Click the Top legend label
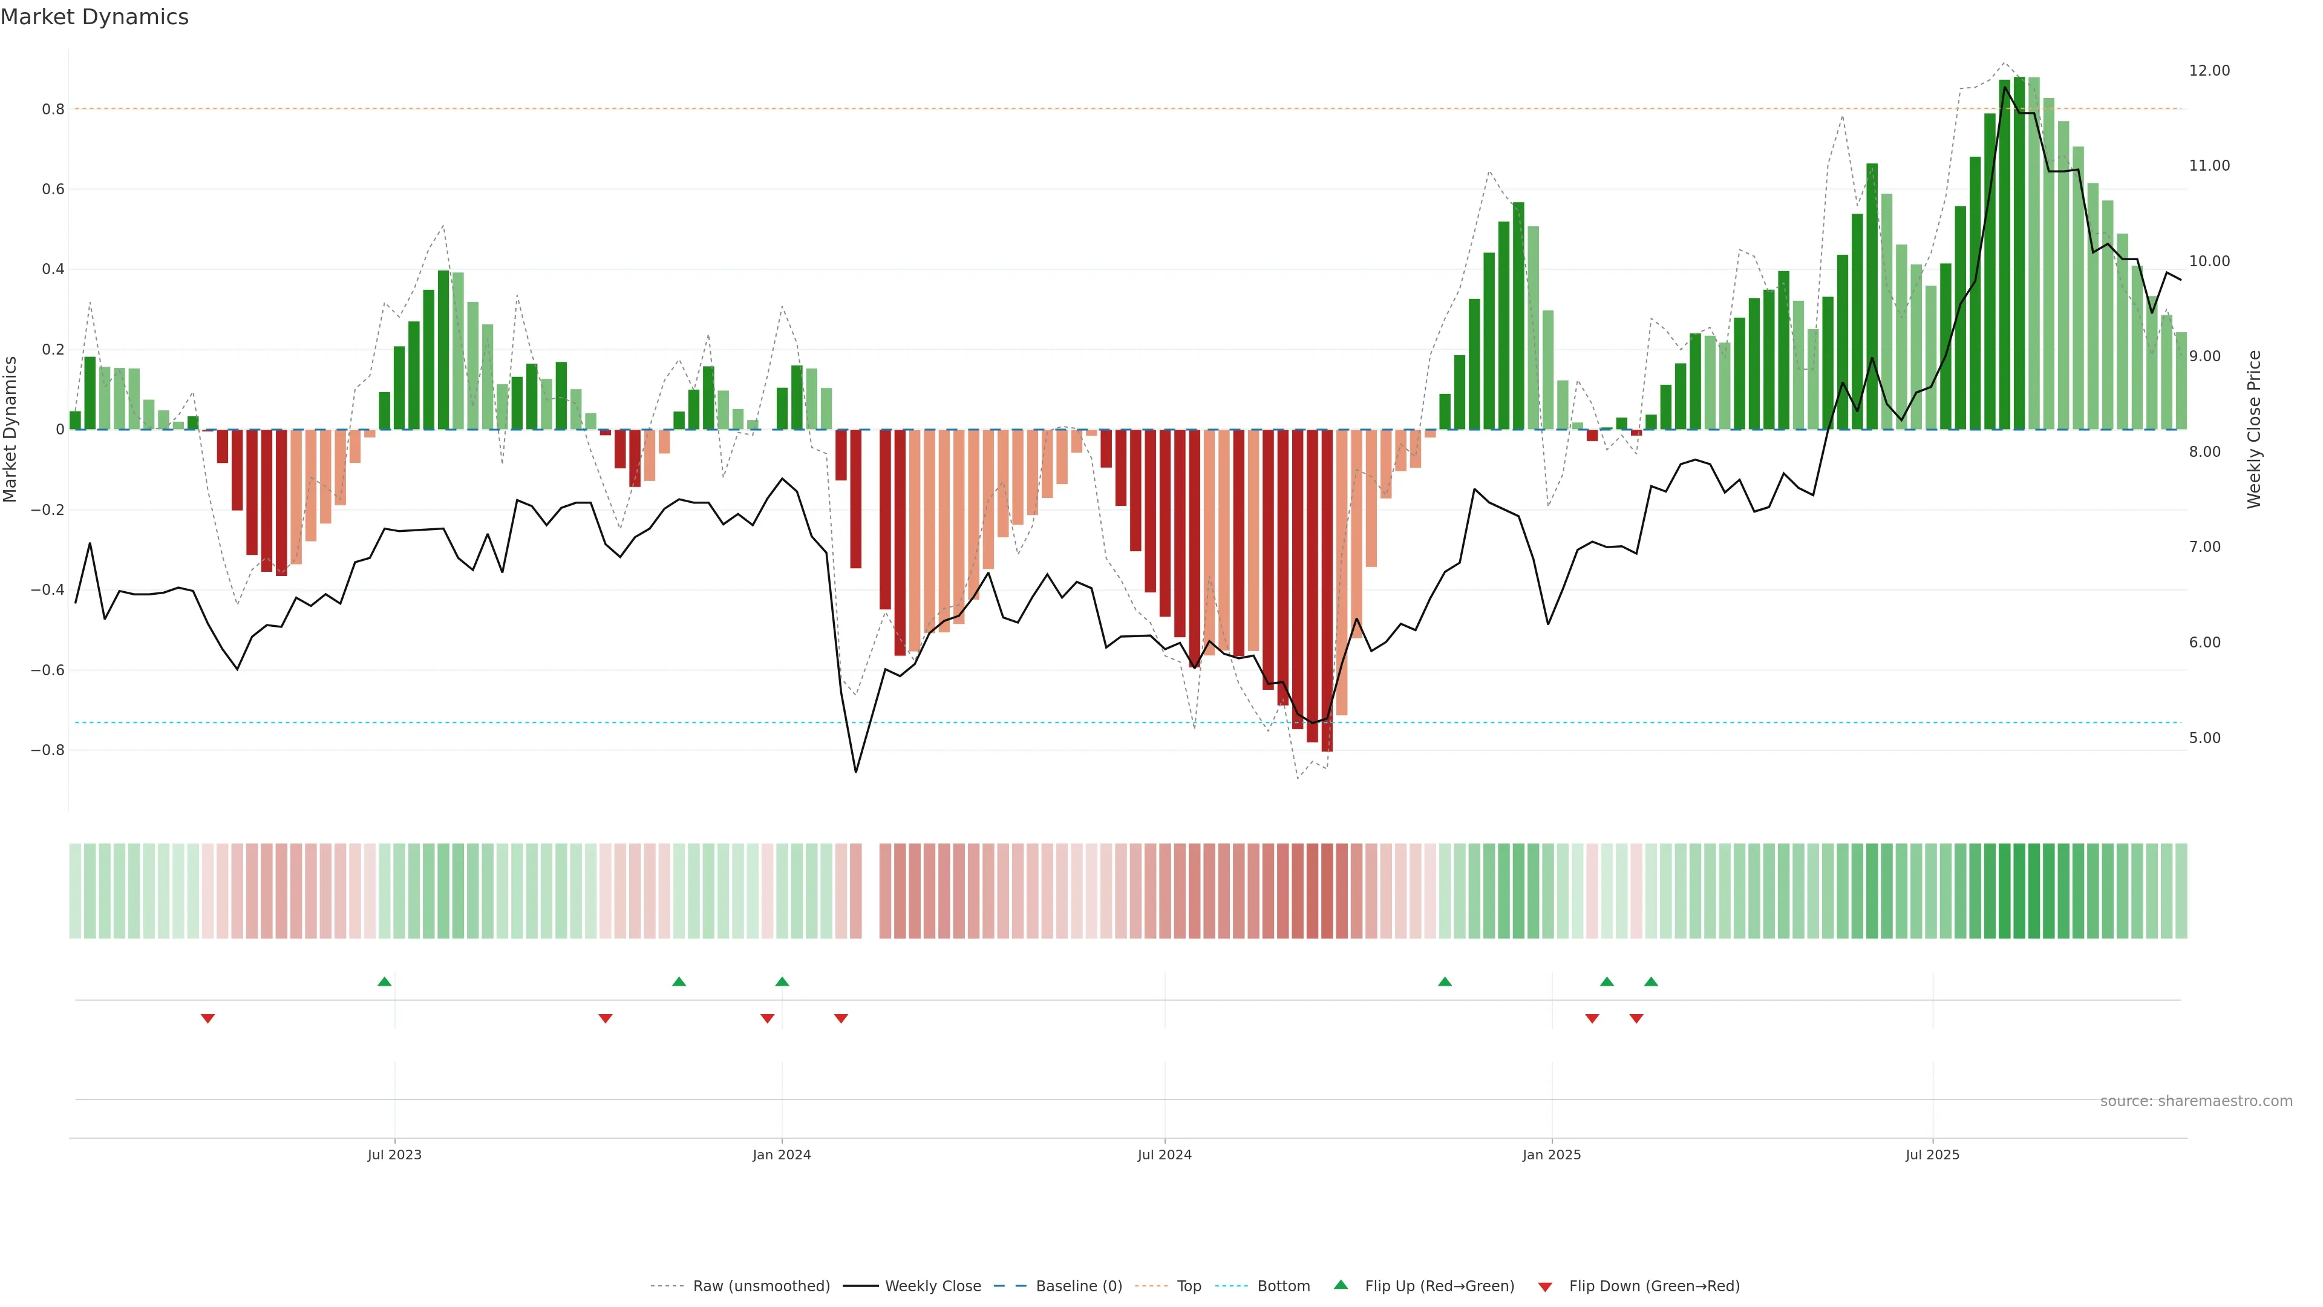 pos(1189,1285)
